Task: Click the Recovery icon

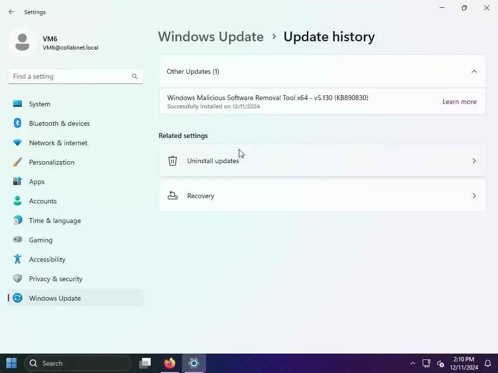Action: click(173, 196)
